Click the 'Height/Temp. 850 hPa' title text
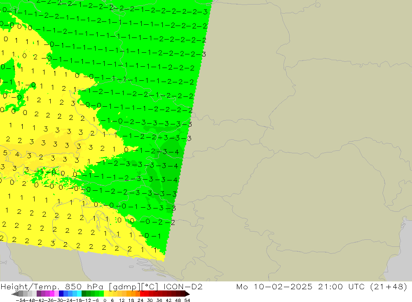412x302 pixels. (52, 286)
